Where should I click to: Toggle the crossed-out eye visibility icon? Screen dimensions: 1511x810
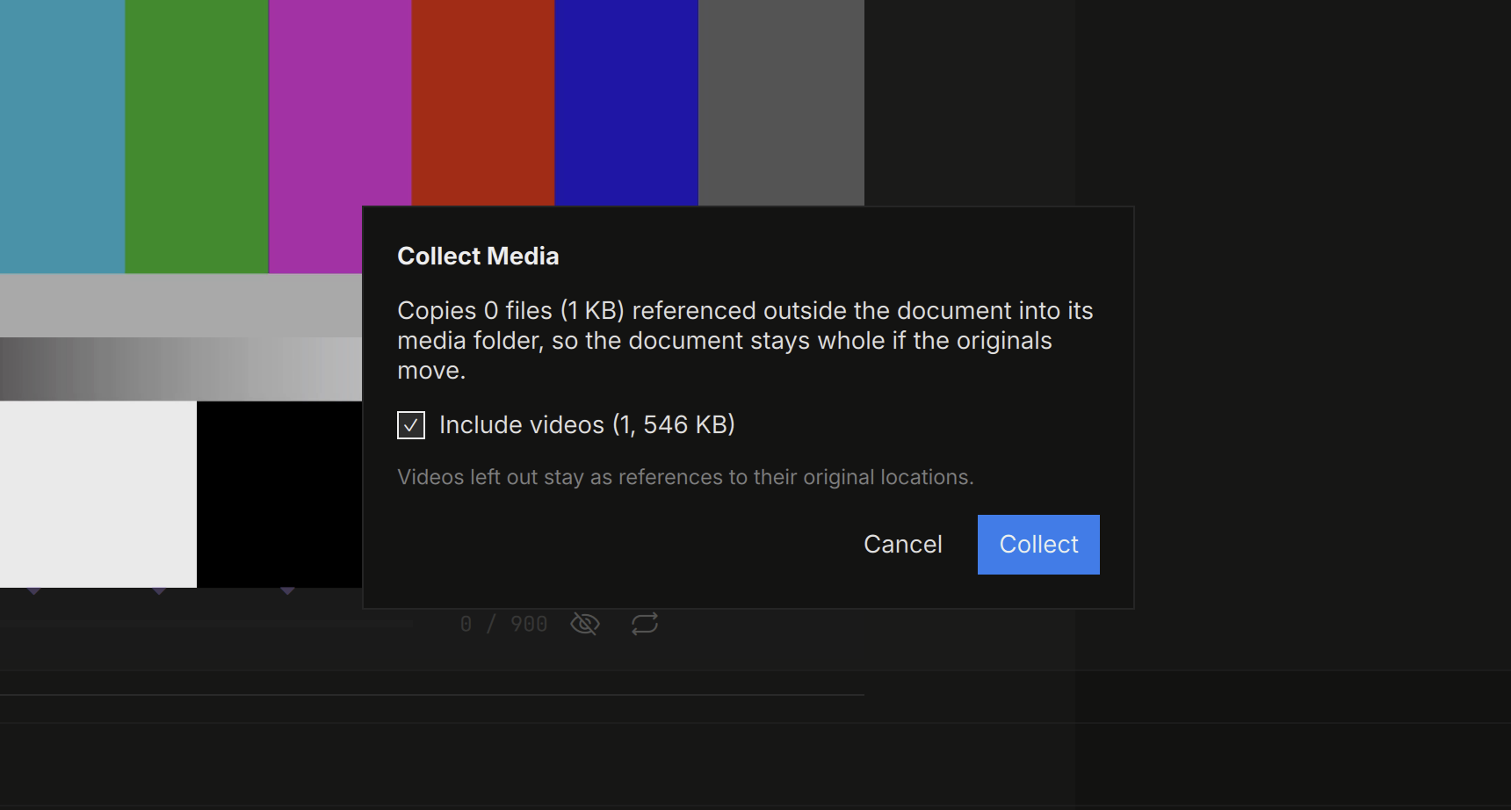pos(585,624)
